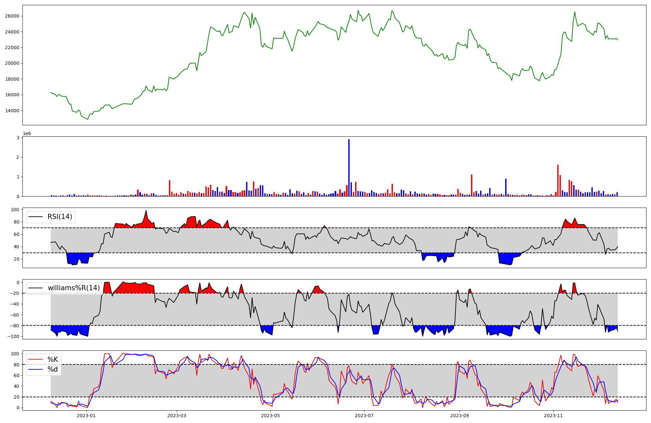Click the RSI(14) legend entry
Image resolution: width=651 pixels, height=423 pixels.
pyautogui.click(x=60, y=217)
